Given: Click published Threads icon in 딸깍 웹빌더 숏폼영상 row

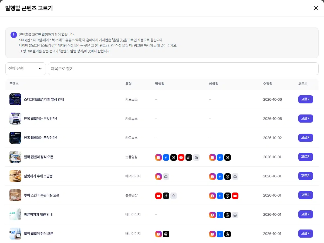Looking at the screenshot, I should click(x=174, y=157).
